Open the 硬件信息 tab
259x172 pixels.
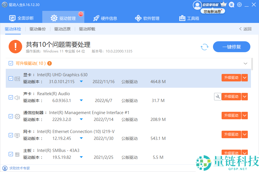click(105, 18)
